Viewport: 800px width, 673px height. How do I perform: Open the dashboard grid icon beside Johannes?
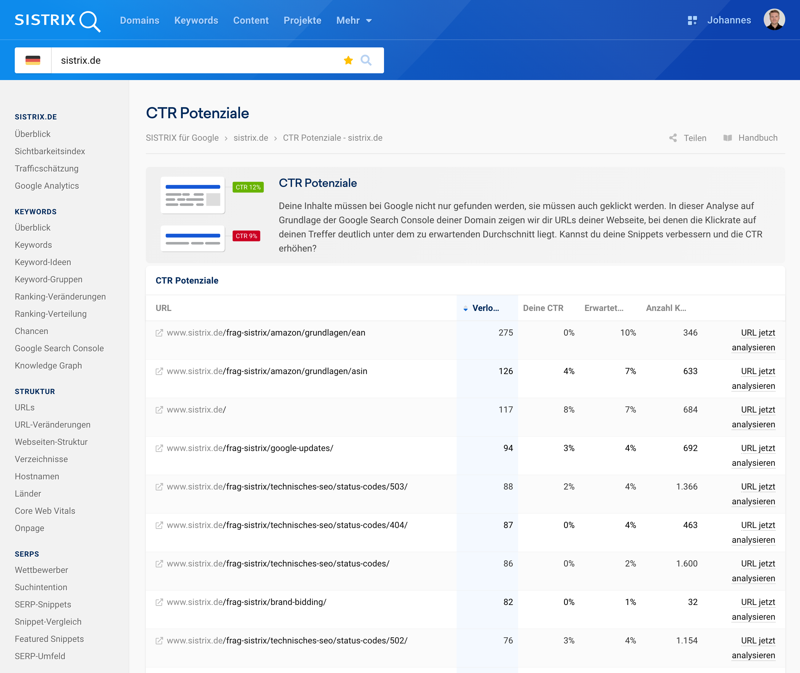(692, 21)
